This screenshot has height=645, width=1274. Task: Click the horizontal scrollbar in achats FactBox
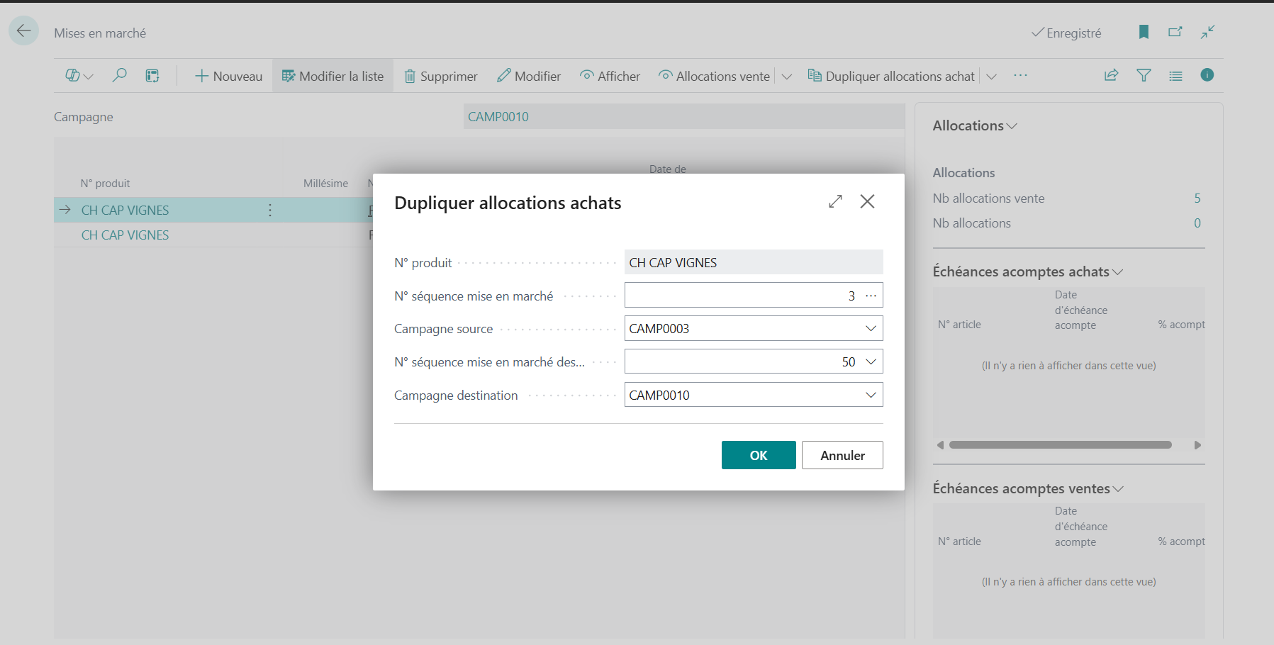coord(1061,445)
